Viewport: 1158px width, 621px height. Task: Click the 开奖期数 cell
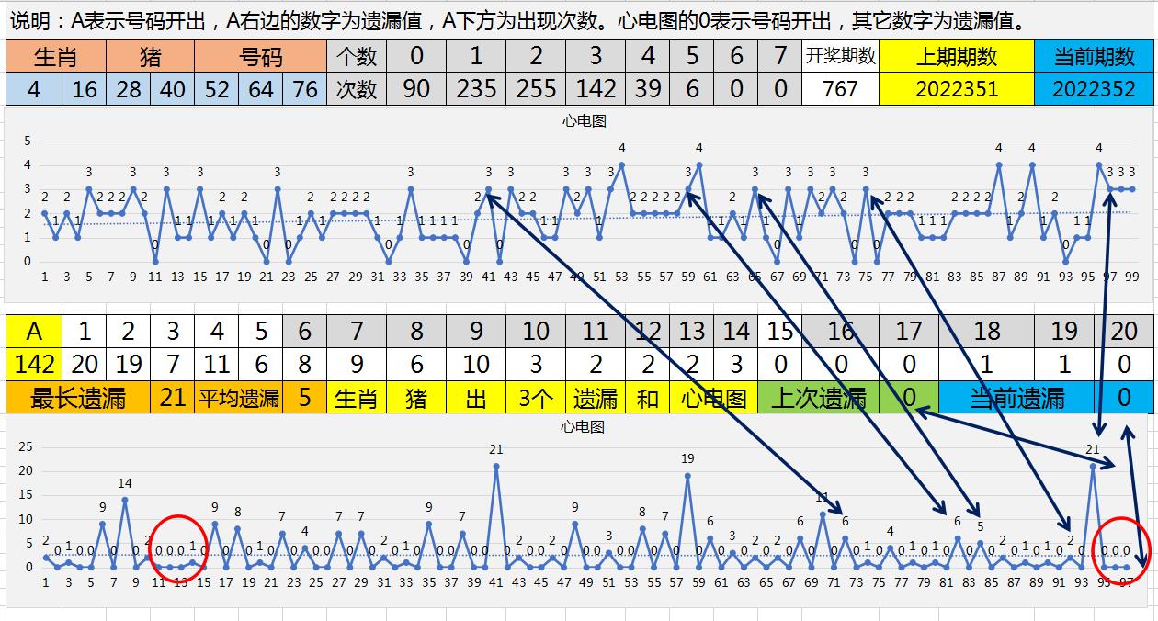(840, 56)
